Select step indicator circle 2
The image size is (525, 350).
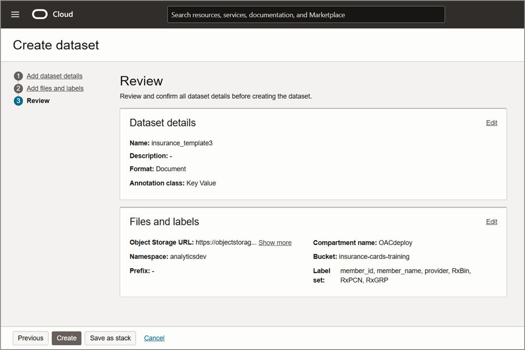tap(18, 88)
